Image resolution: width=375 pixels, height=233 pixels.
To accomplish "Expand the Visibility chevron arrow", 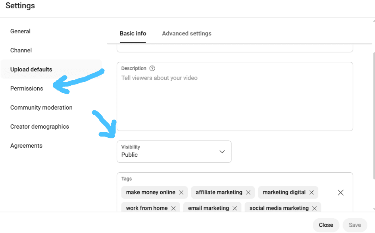I will tap(222, 152).
